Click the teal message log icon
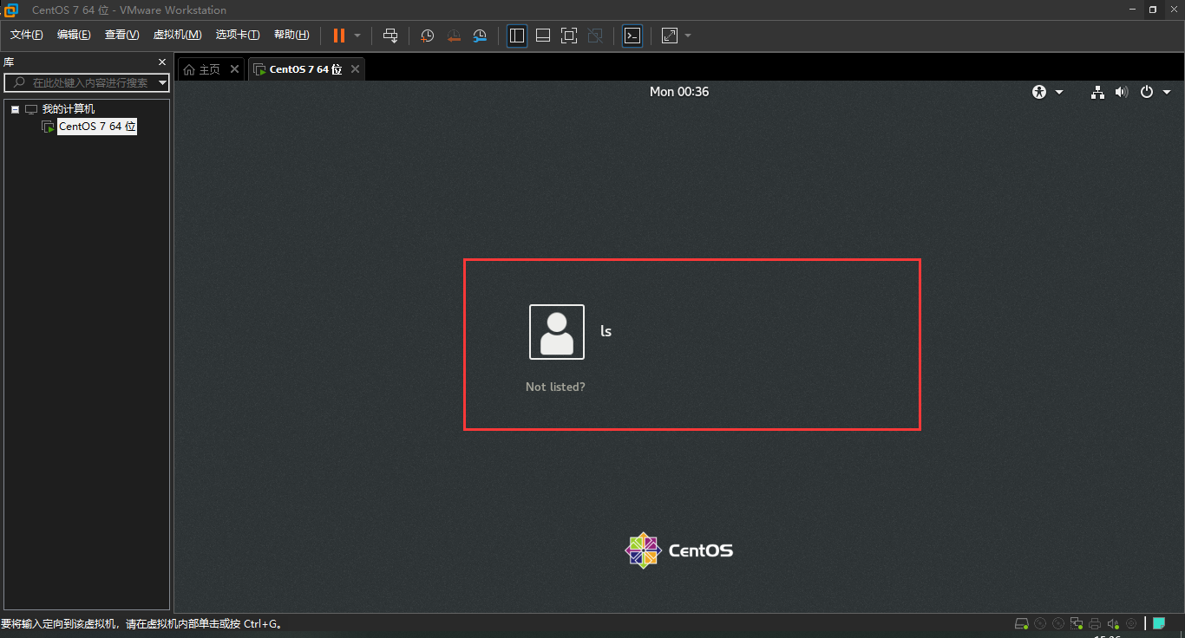Image resolution: width=1185 pixels, height=638 pixels. (1158, 623)
